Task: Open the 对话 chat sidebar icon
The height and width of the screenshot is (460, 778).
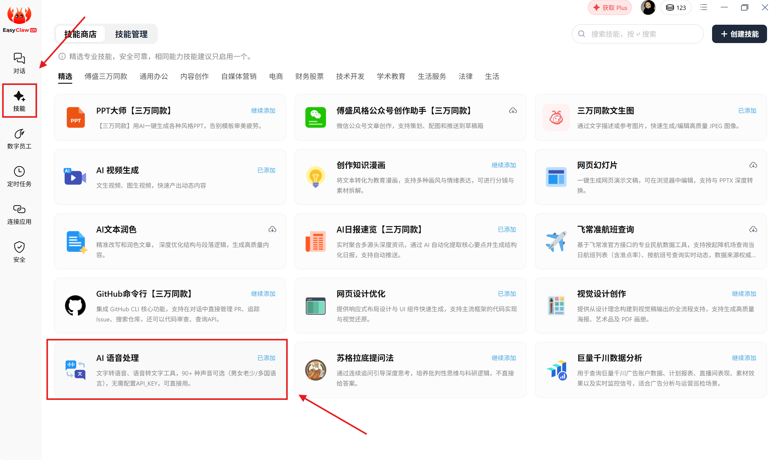Action: click(19, 63)
